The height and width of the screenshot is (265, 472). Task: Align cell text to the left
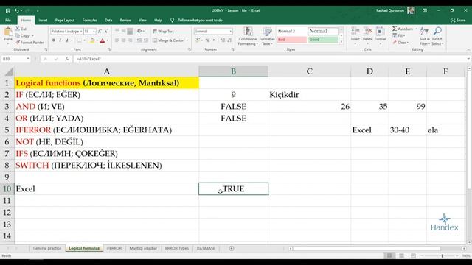click(117, 40)
